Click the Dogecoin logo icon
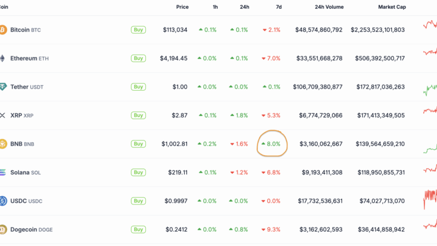This screenshot has height=246, width=437. [3, 230]
